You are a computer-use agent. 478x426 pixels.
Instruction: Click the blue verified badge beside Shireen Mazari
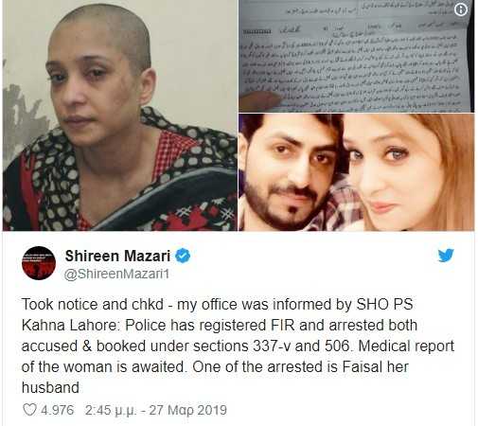click(x=183, y=256)
